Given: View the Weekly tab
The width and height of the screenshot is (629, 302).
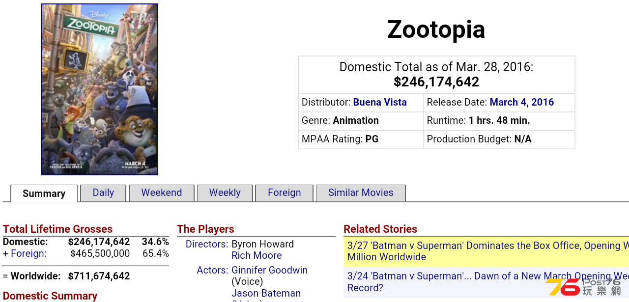Looking at the screenshot, I should pyautogui.click(x=225, y=193).
